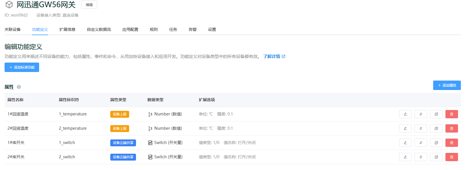This screenshot has width=466, height=170.
Task: Click the 添加属性 button
Action: pyautogui.click(x=447, y=85)
